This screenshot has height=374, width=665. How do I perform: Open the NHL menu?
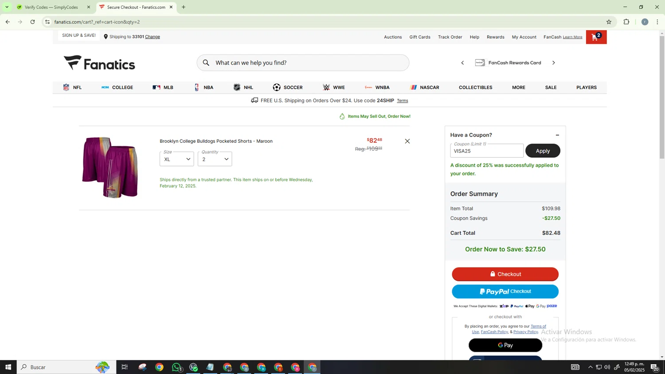243,88
